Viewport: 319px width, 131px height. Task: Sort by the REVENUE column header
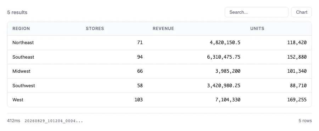point(163,29)
